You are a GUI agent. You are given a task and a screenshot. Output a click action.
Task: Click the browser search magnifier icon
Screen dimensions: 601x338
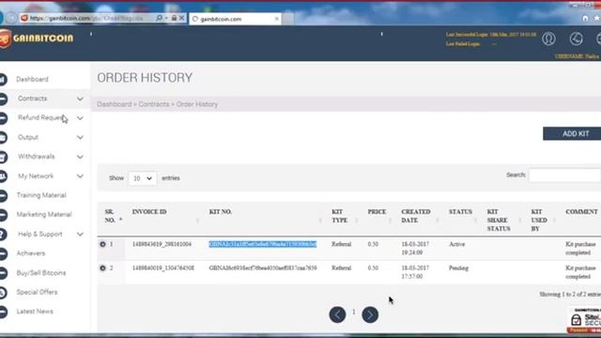click(159, 18)
